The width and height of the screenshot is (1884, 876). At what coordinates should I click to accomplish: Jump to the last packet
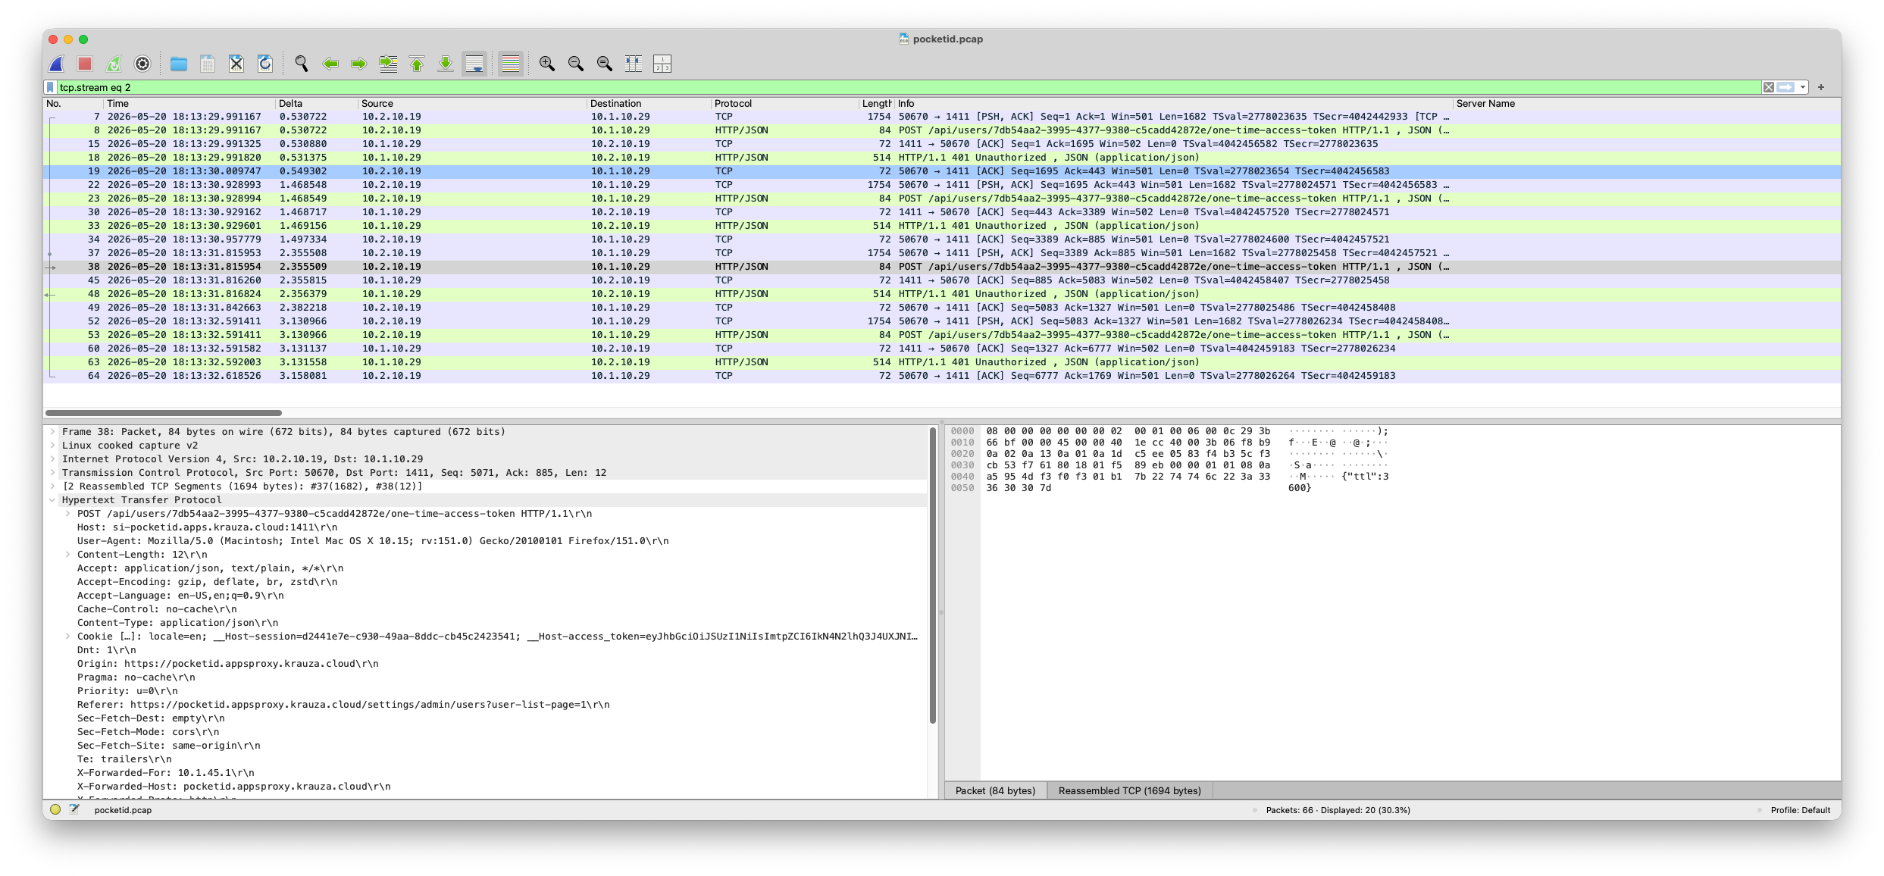(x=446, y=64)
